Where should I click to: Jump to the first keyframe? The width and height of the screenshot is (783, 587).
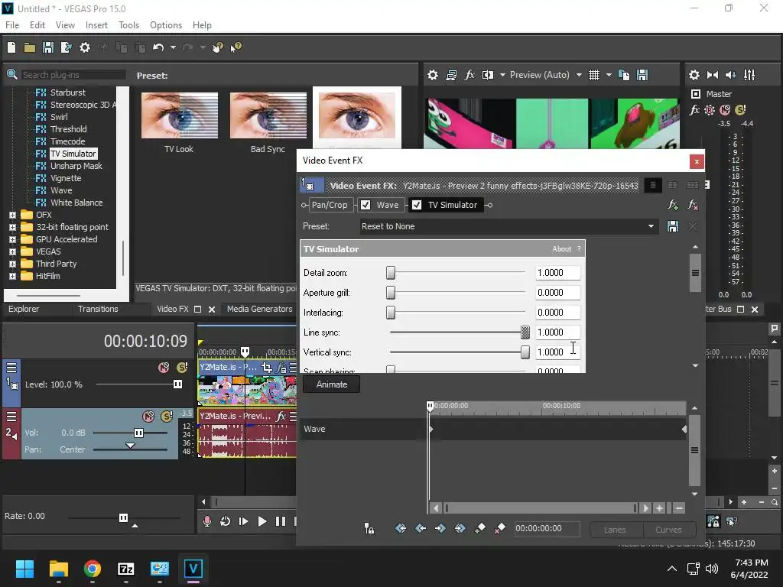click(x=401, y=528)
